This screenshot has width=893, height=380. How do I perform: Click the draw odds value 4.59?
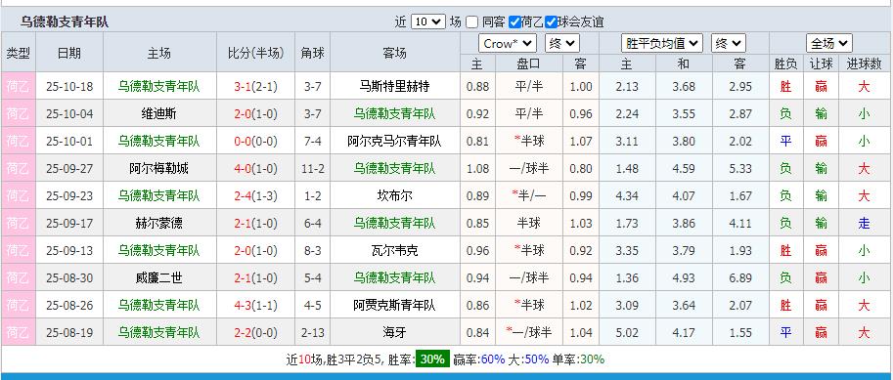point(684,168)
